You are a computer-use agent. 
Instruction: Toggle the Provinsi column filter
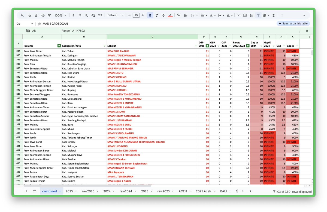pos(59,46)
